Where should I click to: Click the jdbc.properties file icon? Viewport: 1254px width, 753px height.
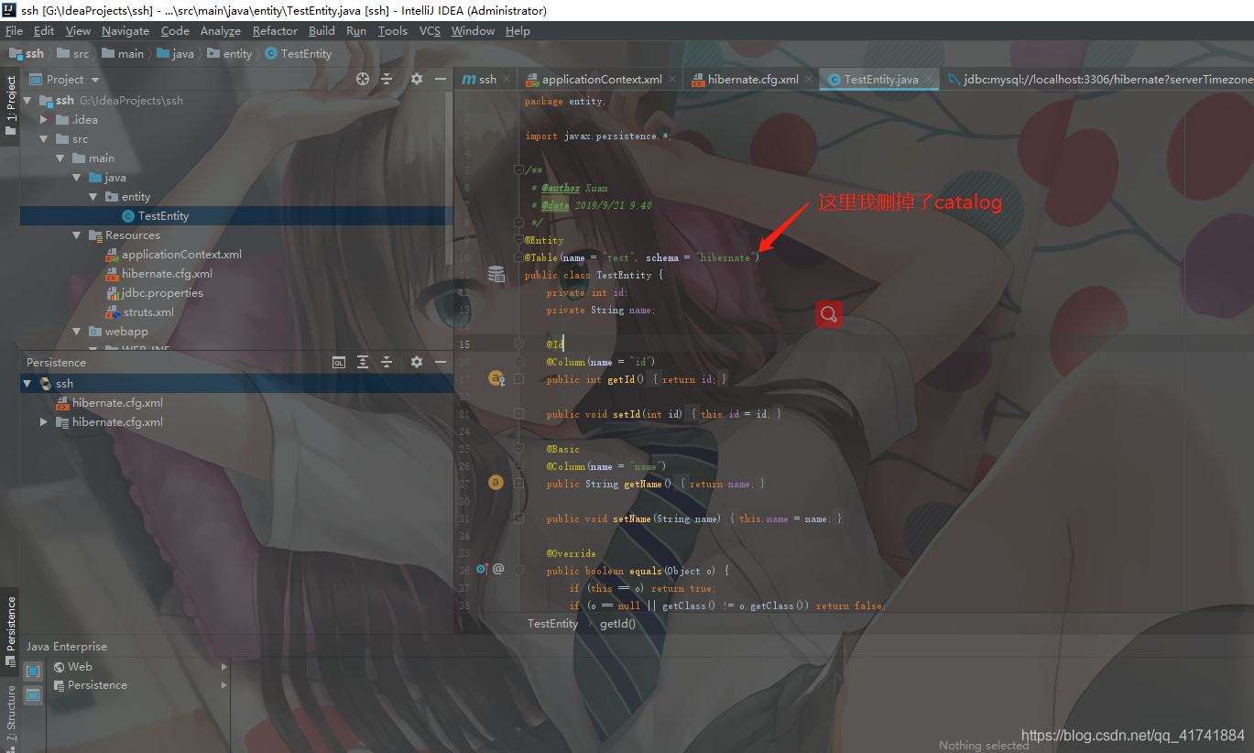[x=112, y=292]
